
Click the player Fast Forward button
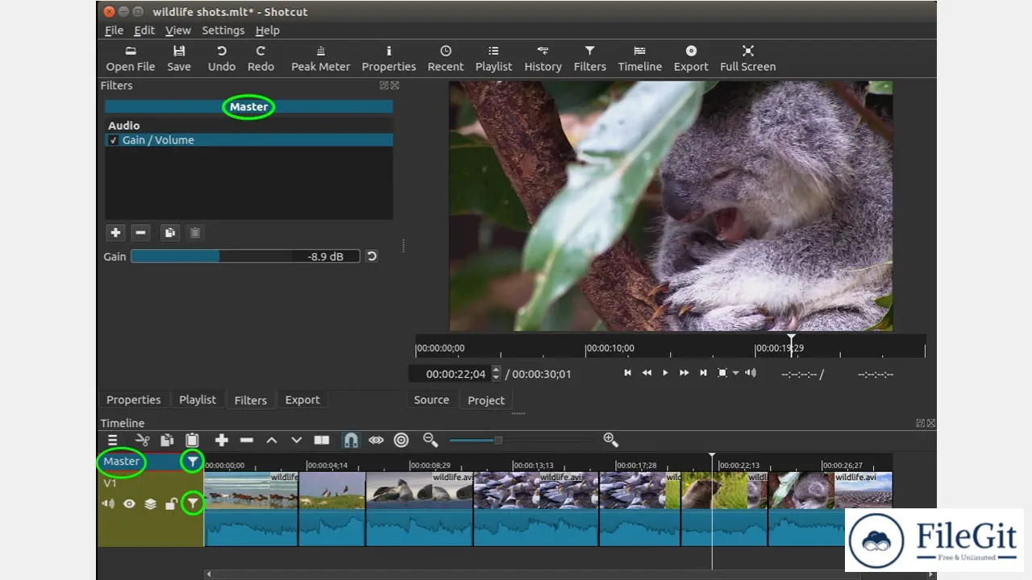684,373
